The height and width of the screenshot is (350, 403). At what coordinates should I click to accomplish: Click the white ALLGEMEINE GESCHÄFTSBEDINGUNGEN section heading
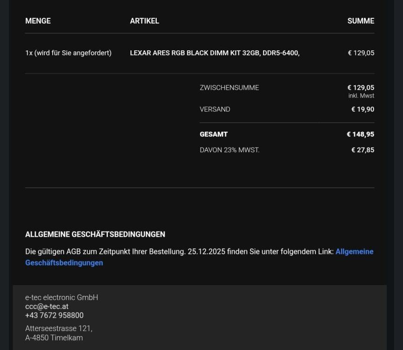tap(95, 234)
